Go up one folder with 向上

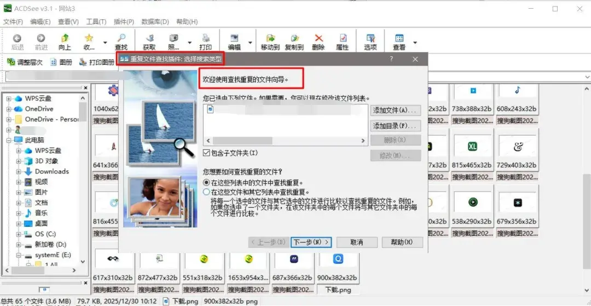[65, 42]
